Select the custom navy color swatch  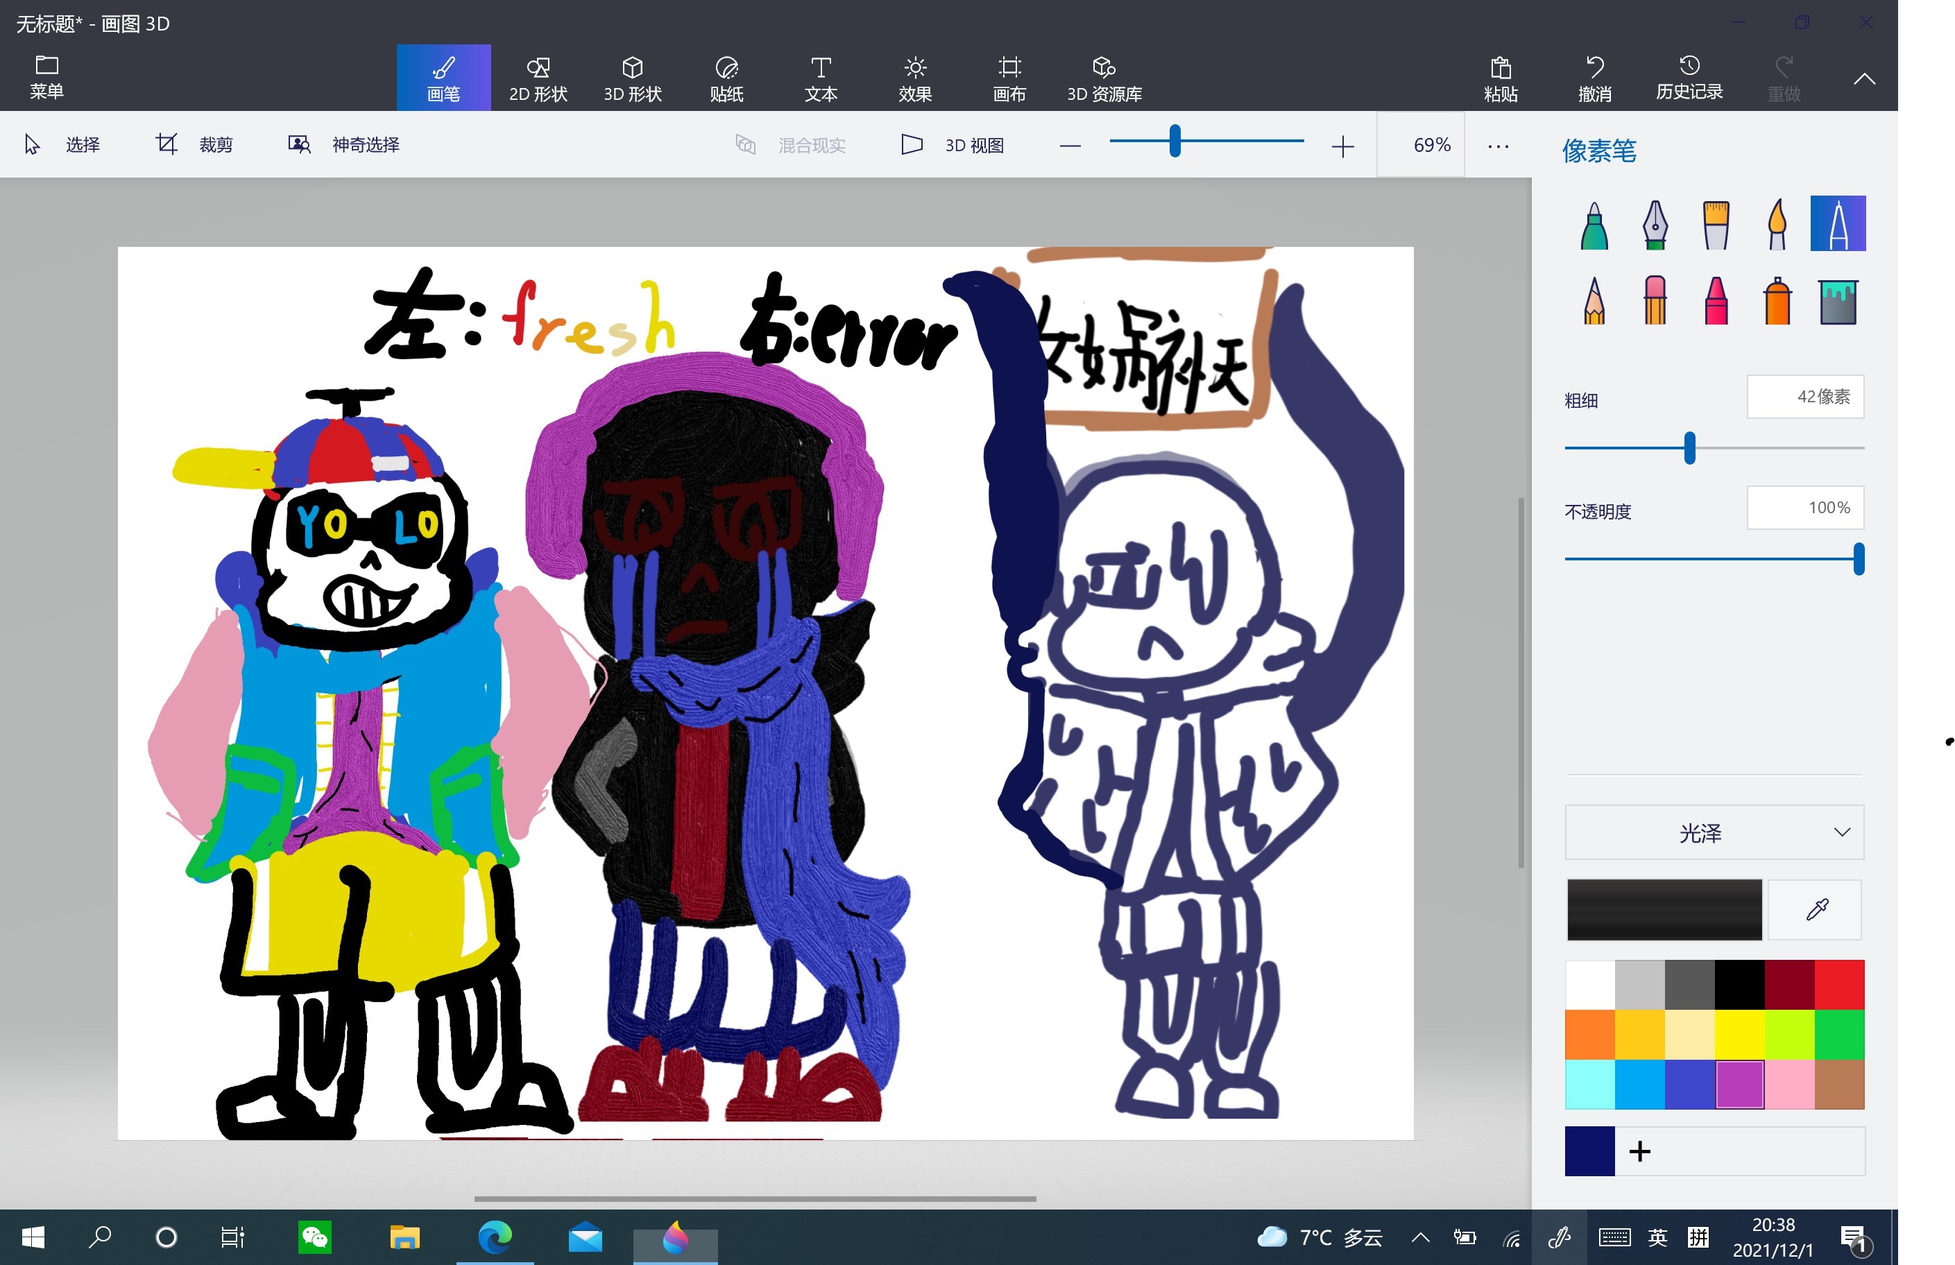[1589, 1151]
